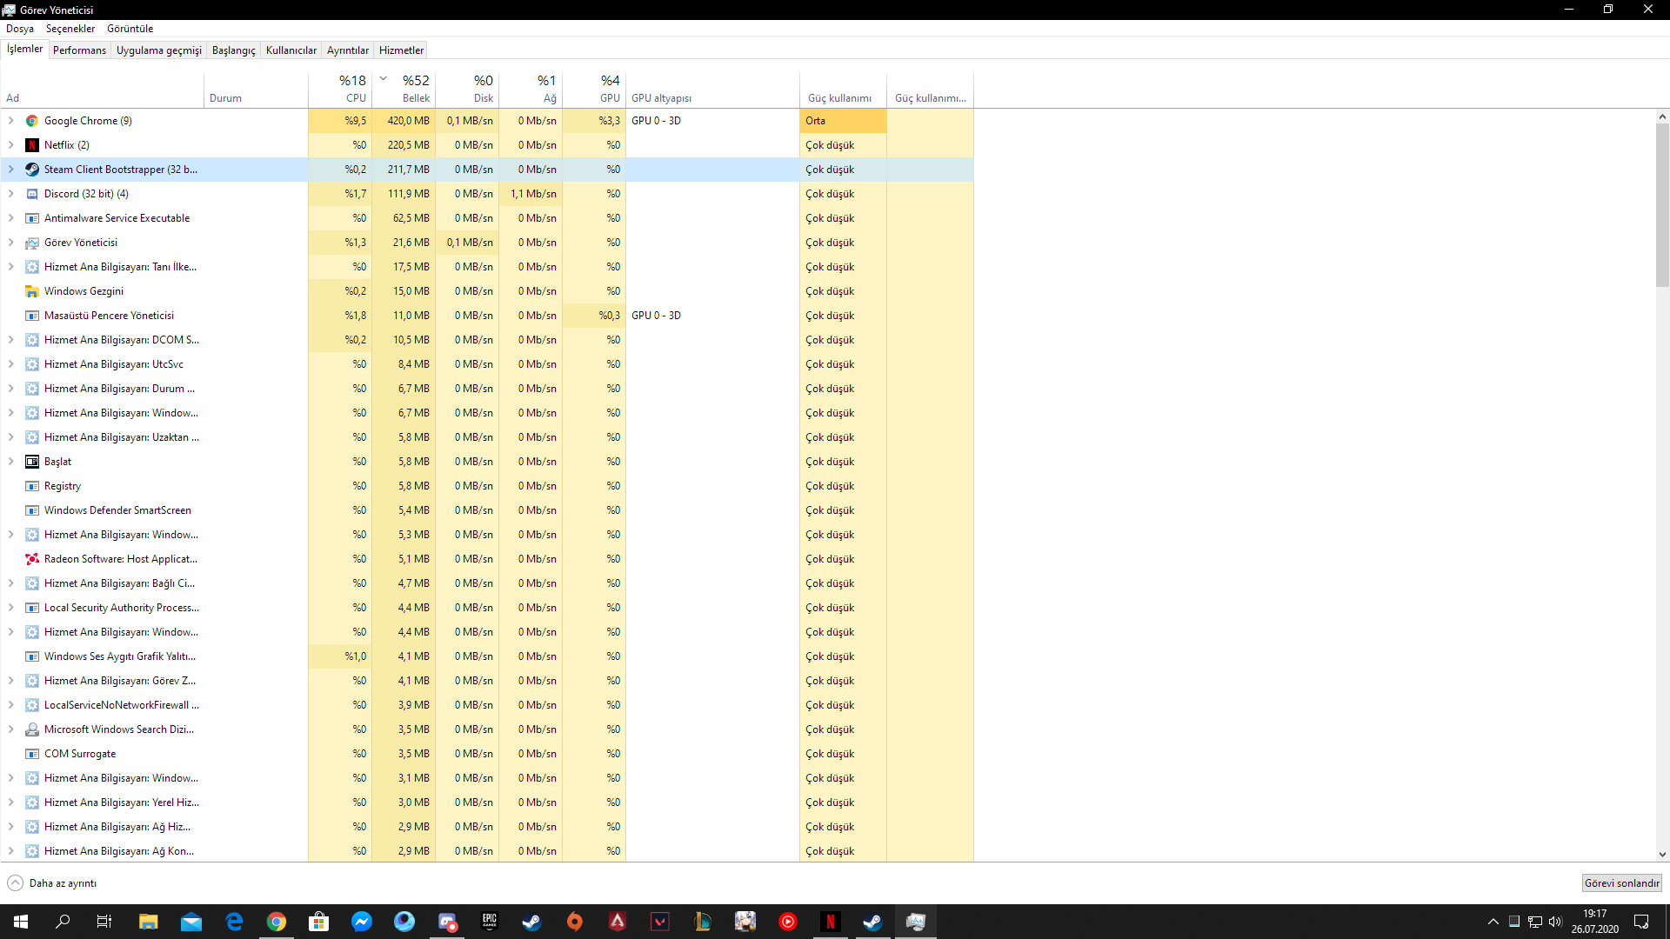The width and height of the screenshot is (1670, 939).
Task: Click the Microsoft Windows Search indexer icon
Action: (32, 729)
